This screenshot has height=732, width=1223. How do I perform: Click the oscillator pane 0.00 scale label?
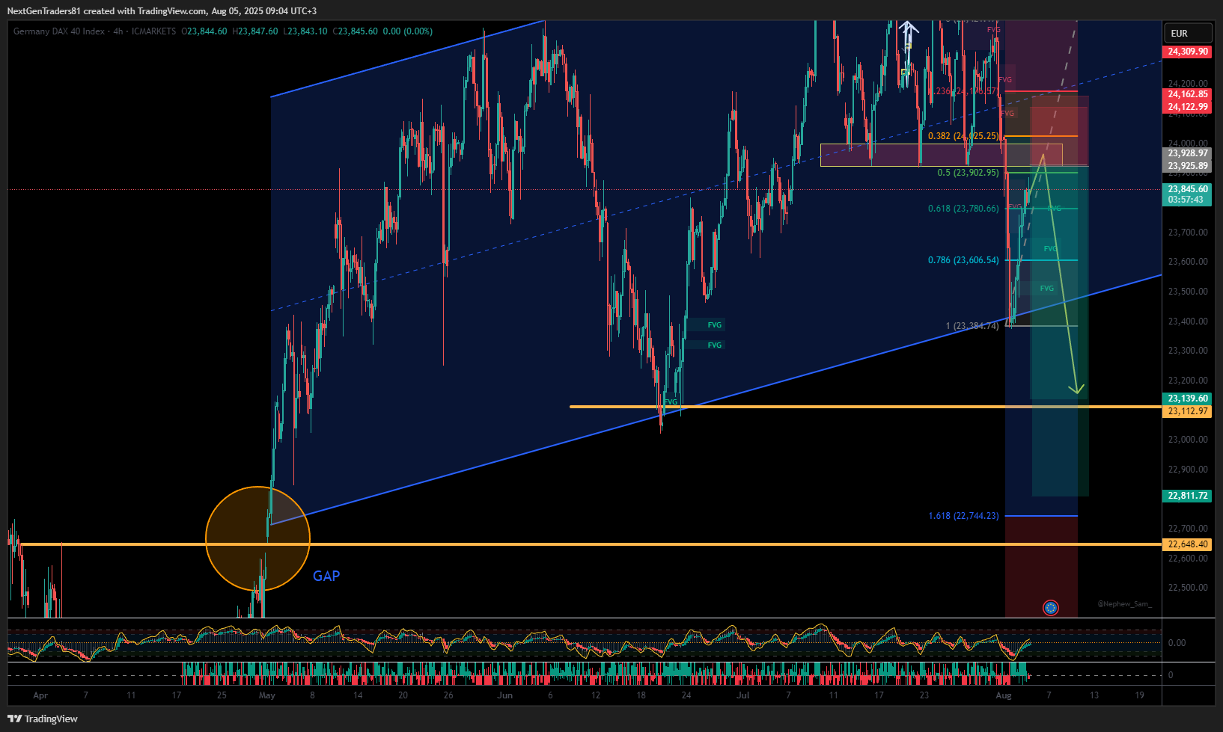tap(1177, 643)
